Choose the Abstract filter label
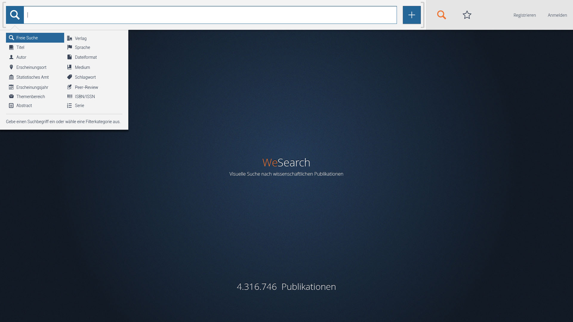Viewport: 573px width, 322px height. tap(24, 106)
